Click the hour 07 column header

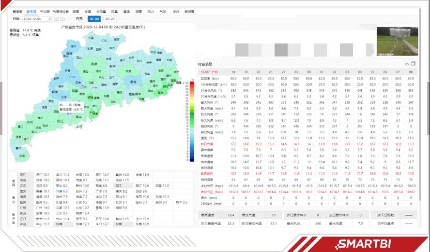[398, 72]
